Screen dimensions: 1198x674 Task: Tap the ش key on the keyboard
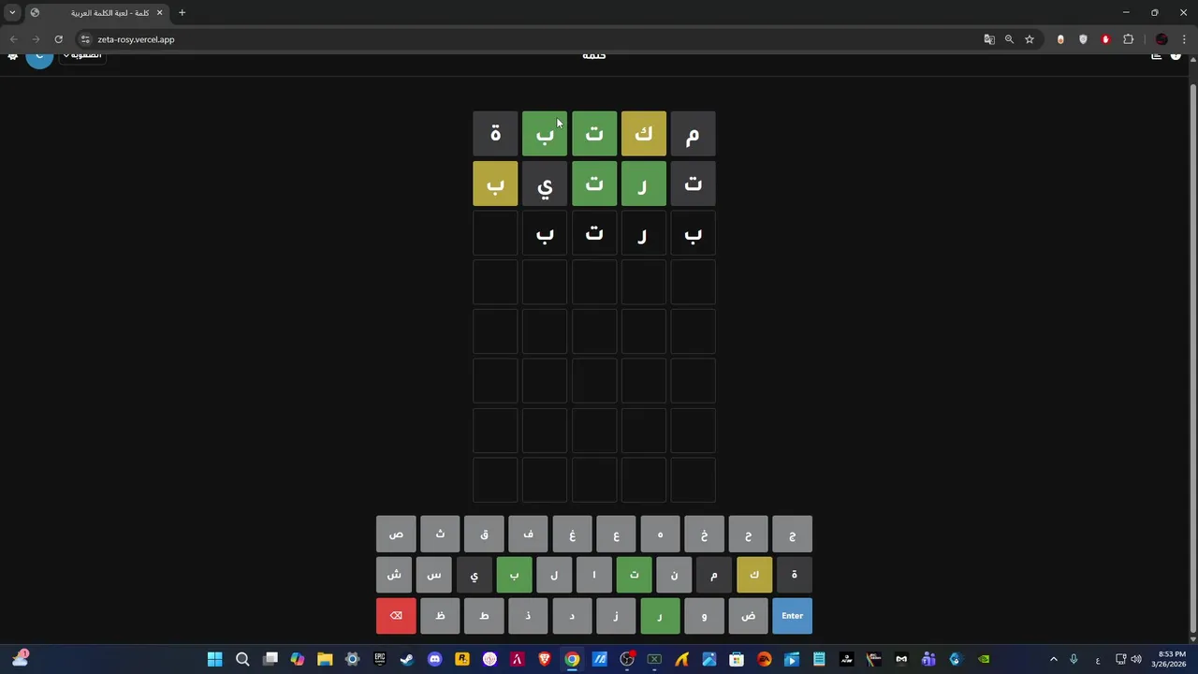[394, 575]
